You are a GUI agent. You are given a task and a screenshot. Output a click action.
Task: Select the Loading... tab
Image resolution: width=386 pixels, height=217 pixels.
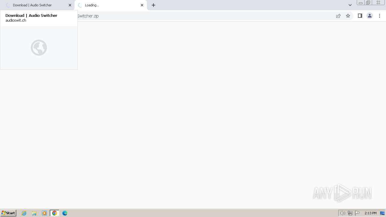pos(110,5)
